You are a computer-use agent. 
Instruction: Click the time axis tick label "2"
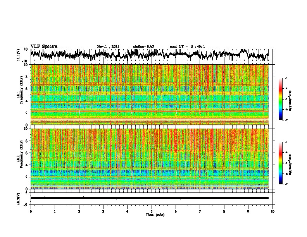click(x=79, y=211)
